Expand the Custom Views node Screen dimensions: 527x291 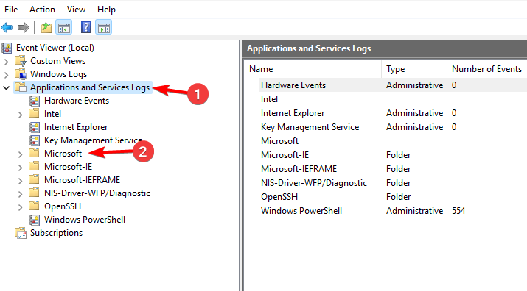[6, 62]
